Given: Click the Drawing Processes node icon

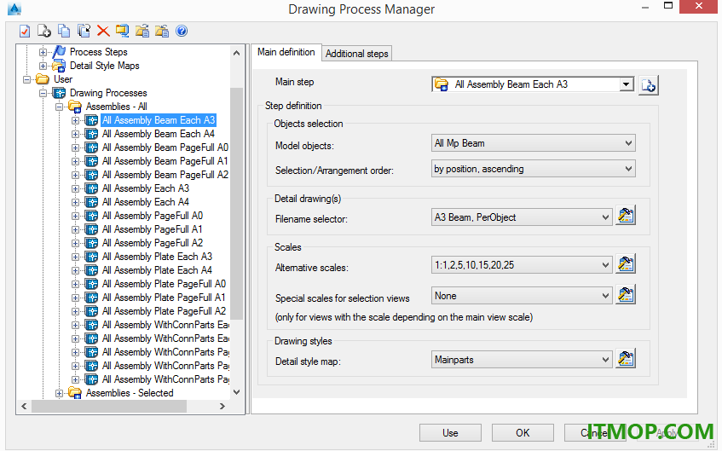Looking at the screenshot, I should [59, 93].
